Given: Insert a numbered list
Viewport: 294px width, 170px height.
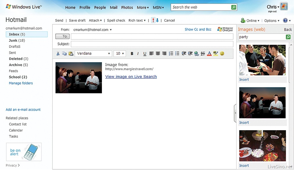Looking at the screenshot, I should (x=171, y=53).
